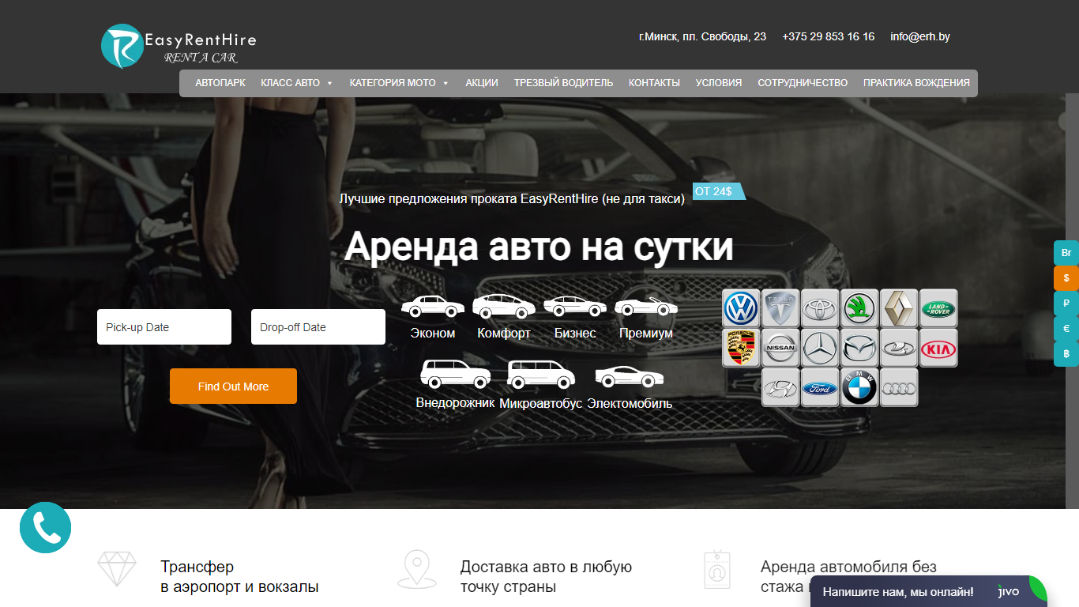Screen dimensions: 1079x607
Task: Select the Tesla brand logo
Action: click(x=780, y=308)
